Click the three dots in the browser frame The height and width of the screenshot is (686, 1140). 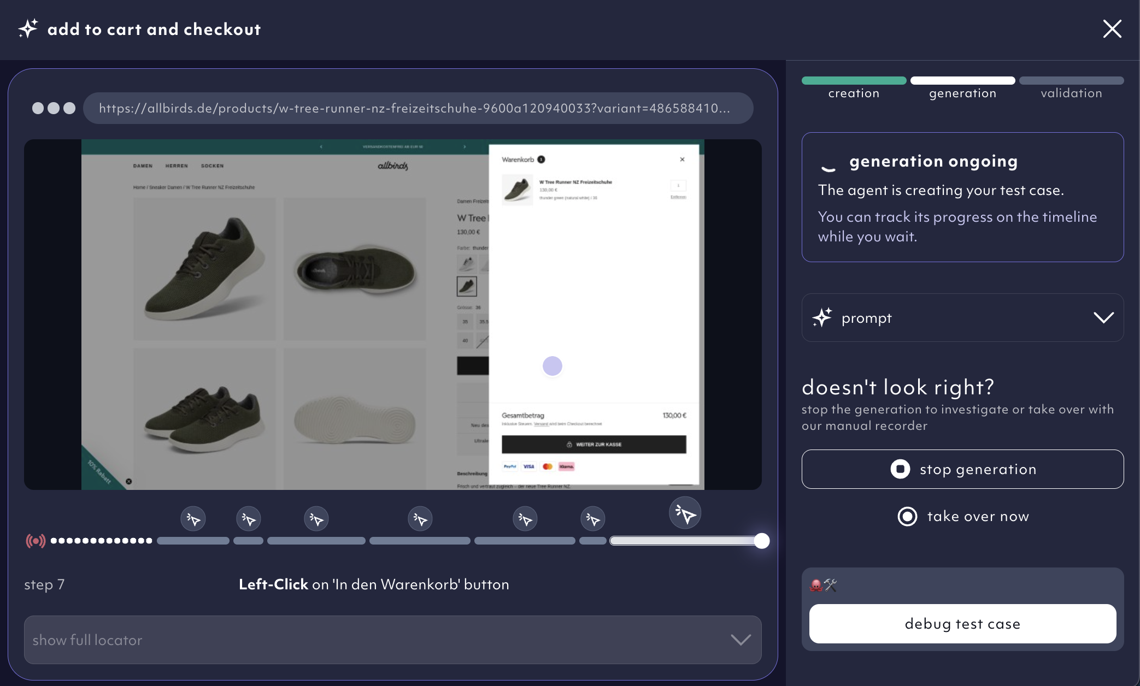point(54,108)
